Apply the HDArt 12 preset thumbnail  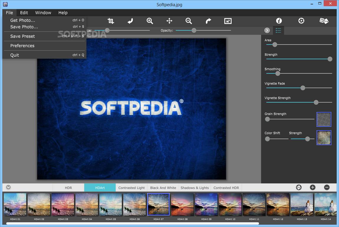tap(278, 205)
